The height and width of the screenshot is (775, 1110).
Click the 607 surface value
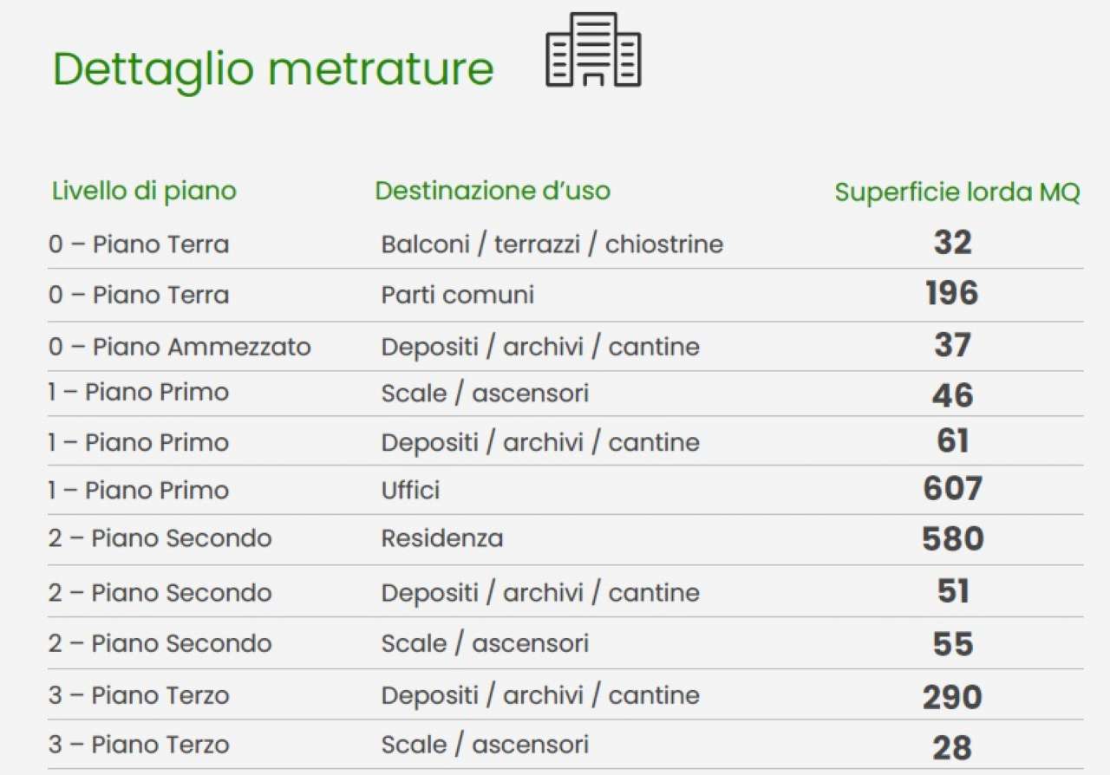(952, 489)
